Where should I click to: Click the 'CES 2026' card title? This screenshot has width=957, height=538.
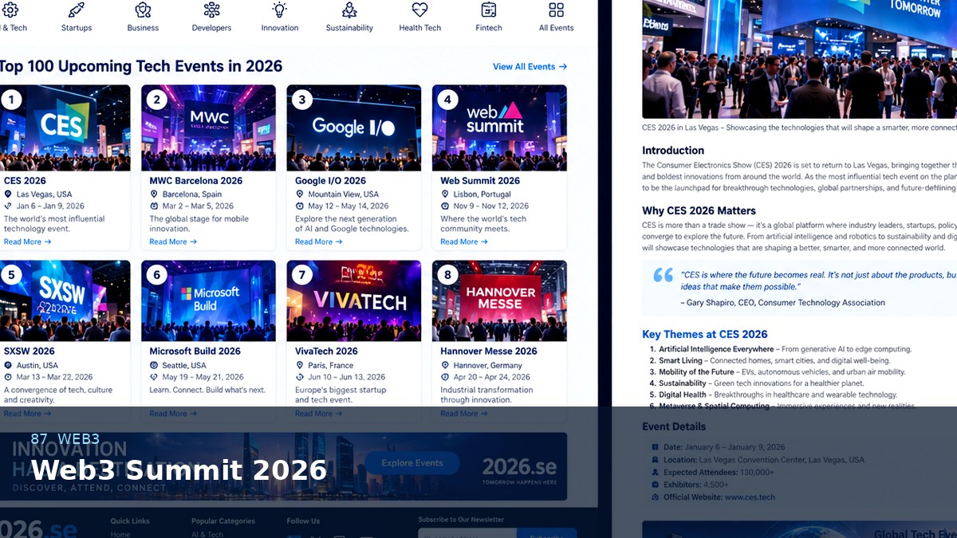click(x=25, y=181)
